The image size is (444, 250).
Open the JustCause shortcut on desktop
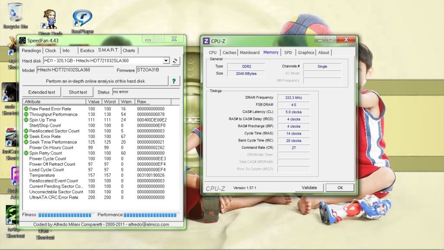tap(10, 144)
